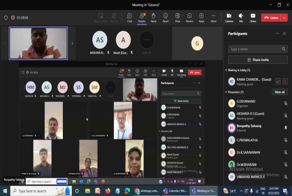Toggle the Camera on
The image size is (292, 196).
[229, 18]
